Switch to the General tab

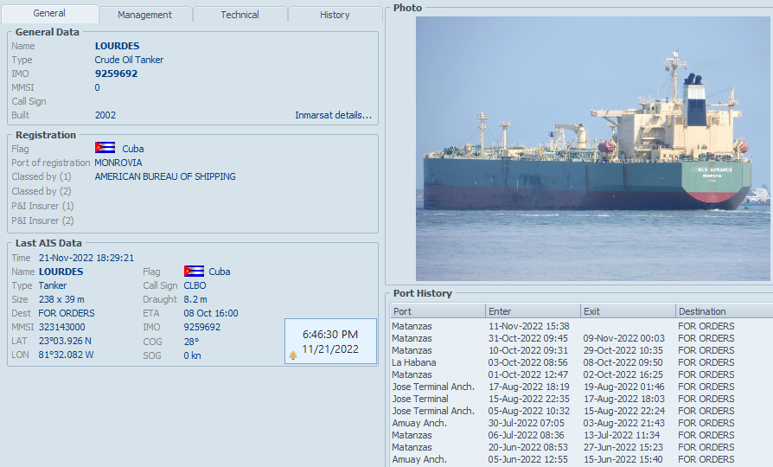[x=49, y=13]
